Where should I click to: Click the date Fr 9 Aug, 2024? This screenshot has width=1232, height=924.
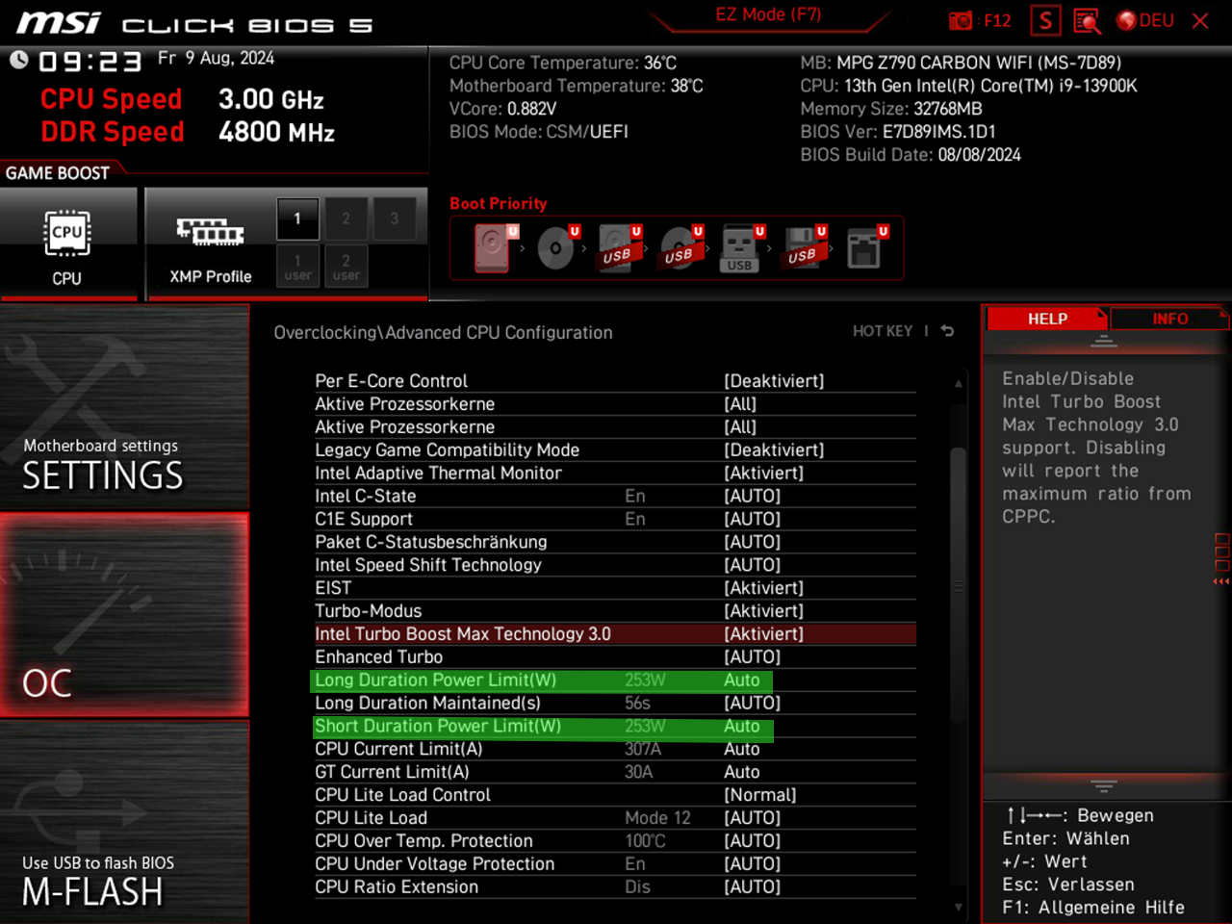[x=217, y=58]
